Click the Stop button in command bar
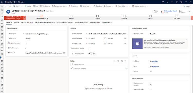Viewport: 193px width, 93px height. pyautogui.click(x=36, y=6)
